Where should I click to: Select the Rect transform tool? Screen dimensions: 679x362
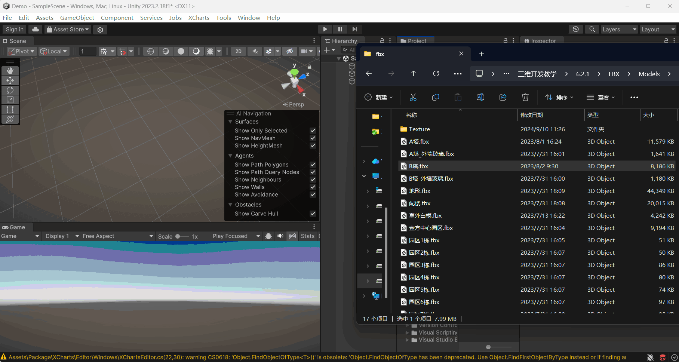pyautogui.click(x=10, y=110)
